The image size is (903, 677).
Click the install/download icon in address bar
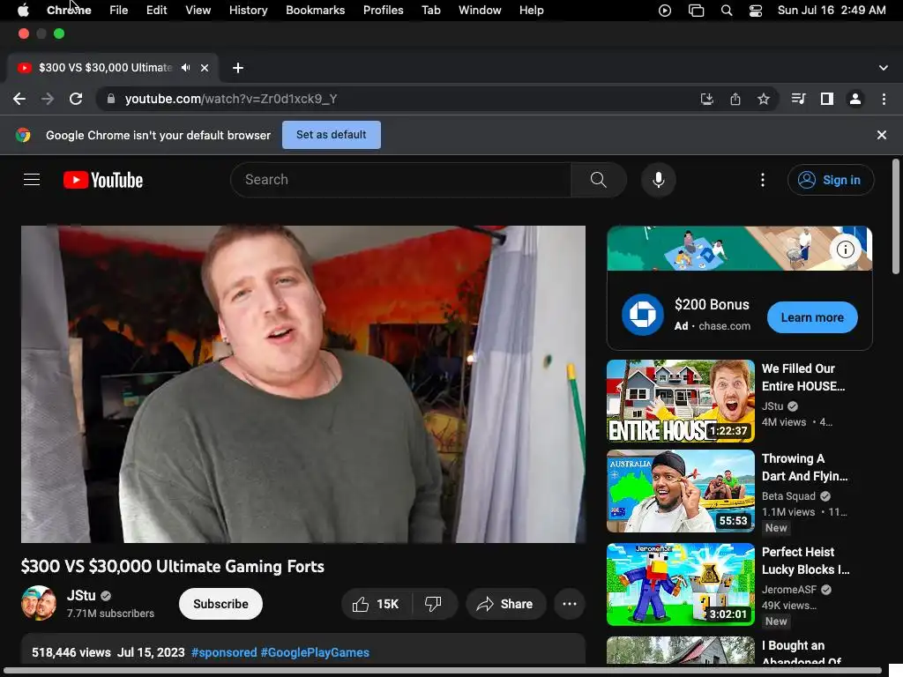pyautogui.click(x=706, y=99)
